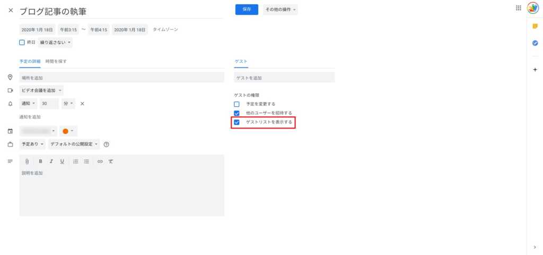Open the 通知 type dropdown

pyautogui.click(x=29, y=104)
